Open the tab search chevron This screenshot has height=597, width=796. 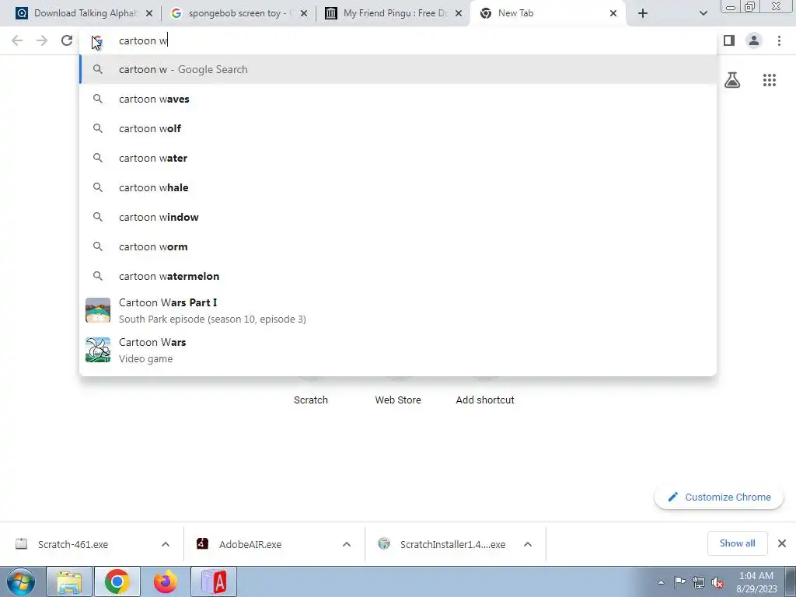coord(703,13)
